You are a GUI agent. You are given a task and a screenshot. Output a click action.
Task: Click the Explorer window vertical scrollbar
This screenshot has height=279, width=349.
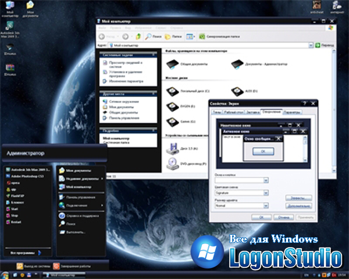pyautogui.click(x=334, y=110)
